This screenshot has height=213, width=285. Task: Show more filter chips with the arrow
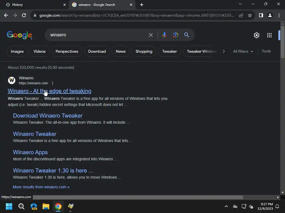(x=224, y=51)
